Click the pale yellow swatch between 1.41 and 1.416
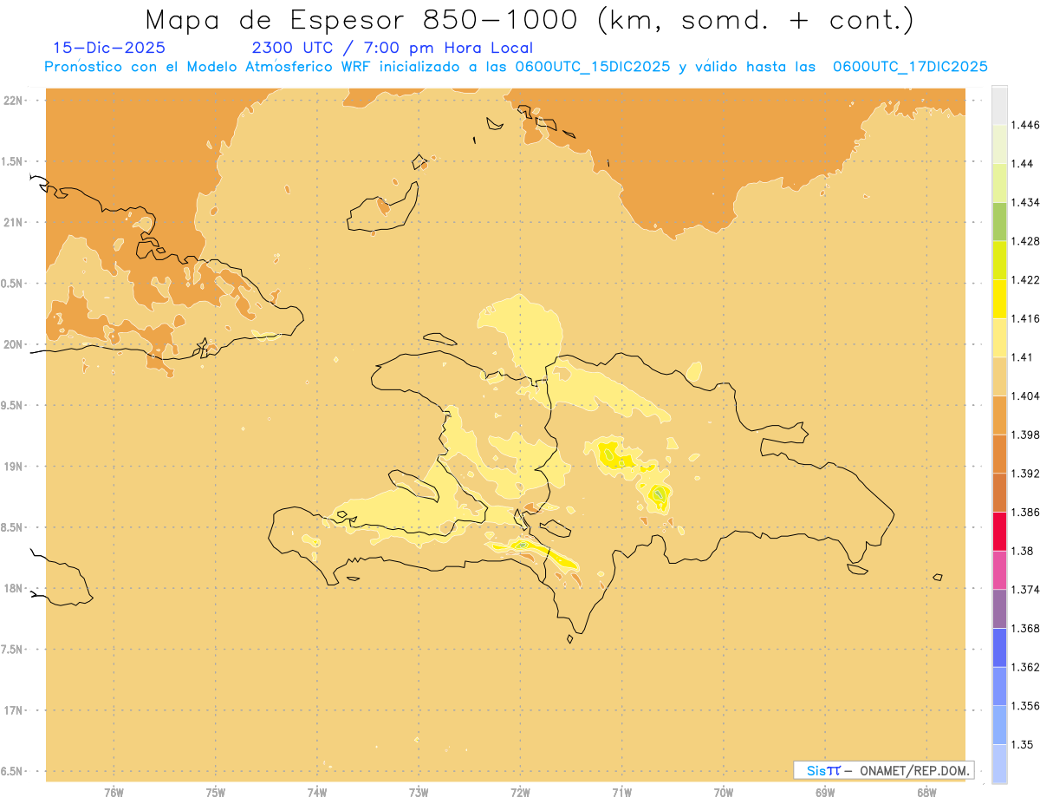This screenshot has height=804, width=1040. [999, 338]
